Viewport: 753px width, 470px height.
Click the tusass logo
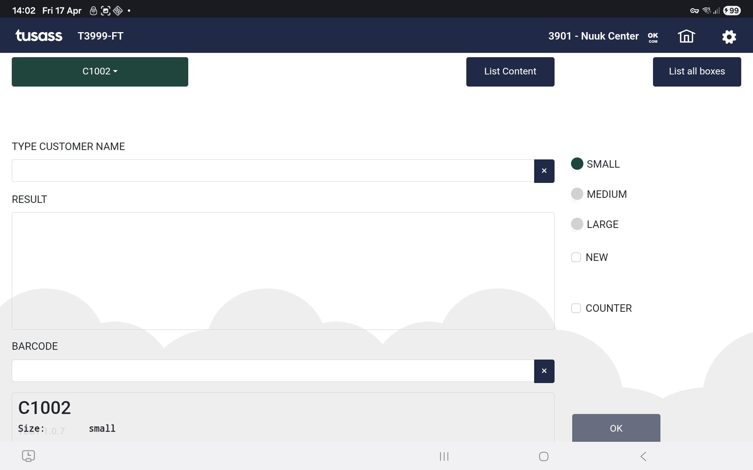(38, 35)
